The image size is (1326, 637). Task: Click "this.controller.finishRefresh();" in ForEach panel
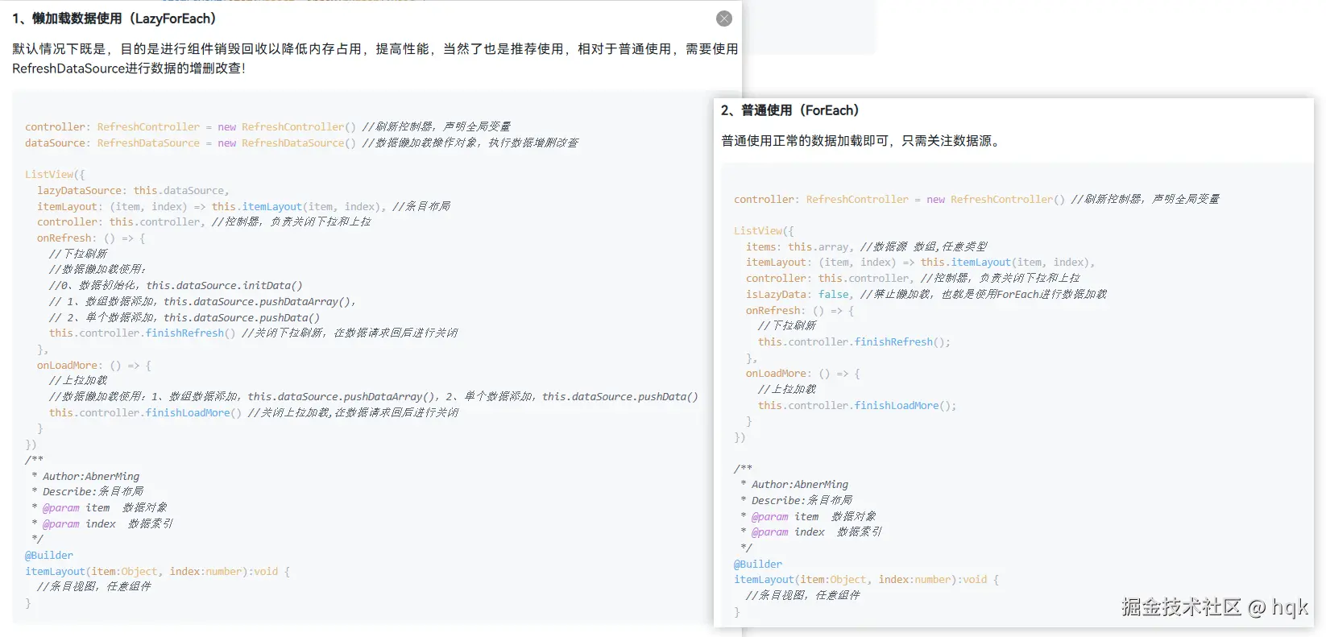tap(854, 342)
